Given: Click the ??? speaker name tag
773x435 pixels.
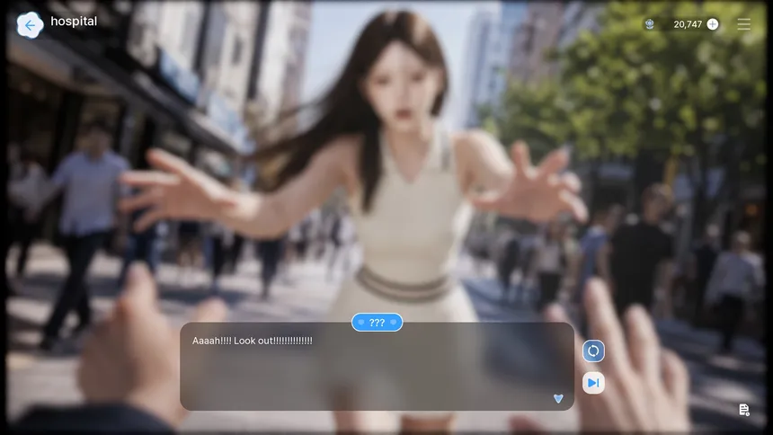Looking at the screenshot, I should 377,323.
